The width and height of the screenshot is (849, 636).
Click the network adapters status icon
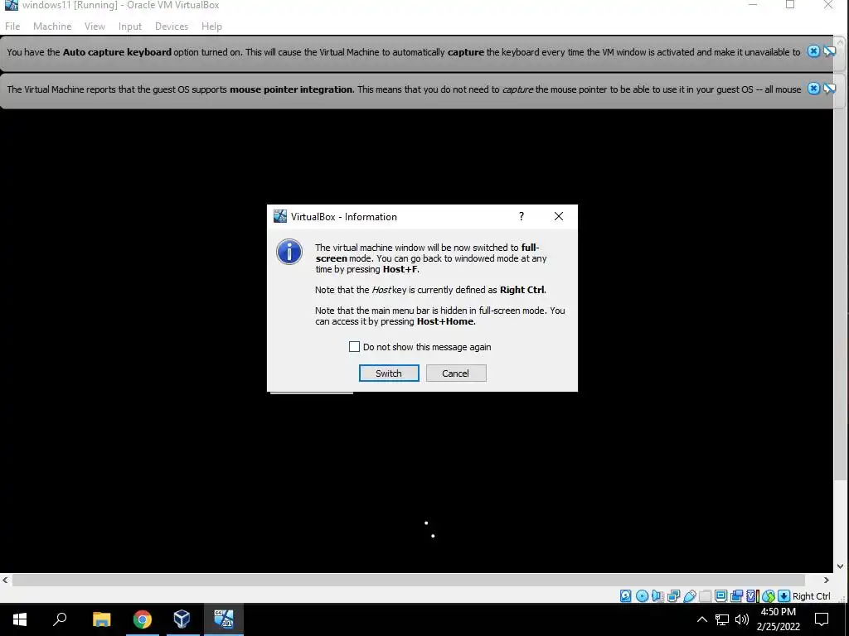coord(673,596)
